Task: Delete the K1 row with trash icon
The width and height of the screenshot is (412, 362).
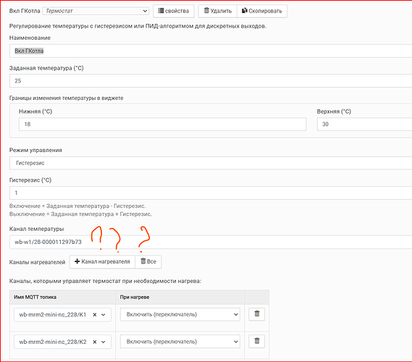Action: click(x=257, y=314)
